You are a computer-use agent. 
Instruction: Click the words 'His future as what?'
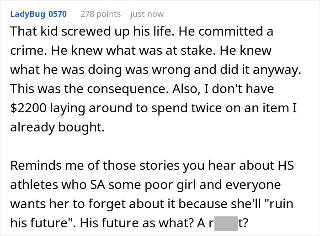(x=137, y=223)
